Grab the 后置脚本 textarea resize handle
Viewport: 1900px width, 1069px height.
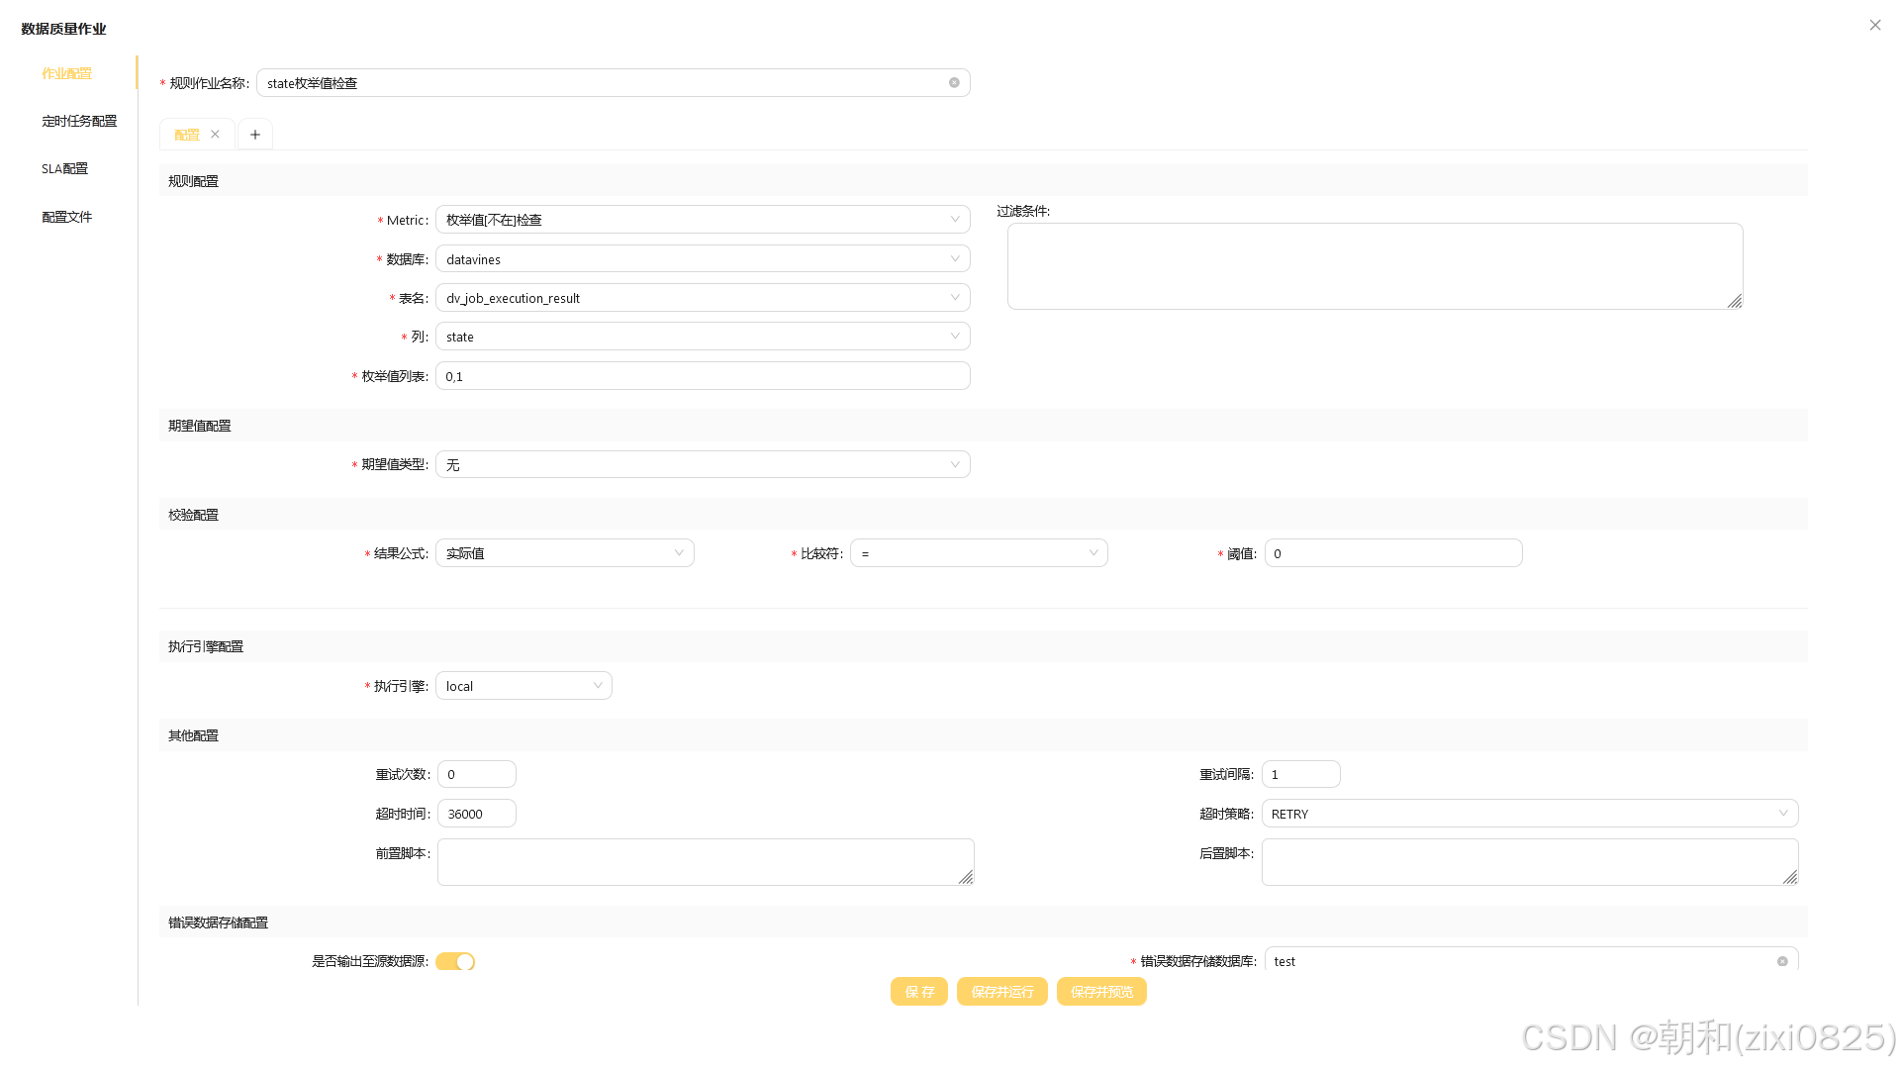pos(1790,878)
